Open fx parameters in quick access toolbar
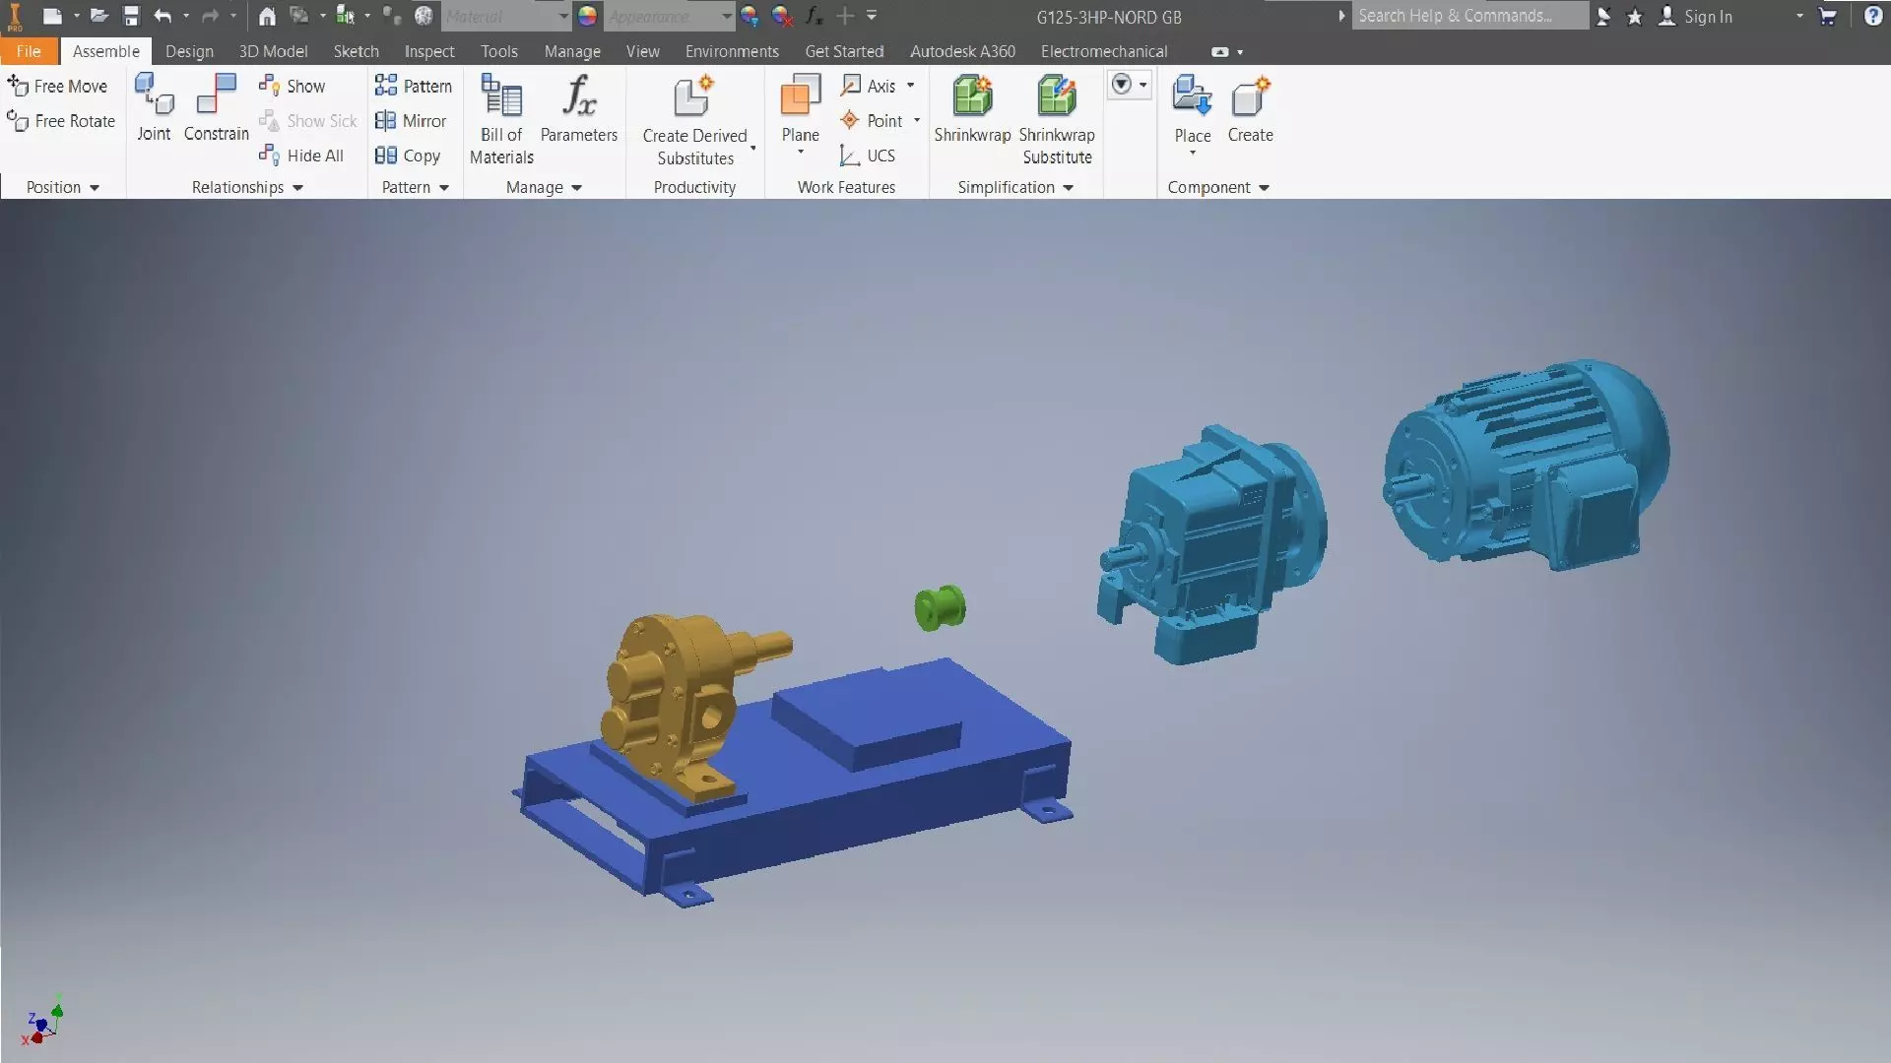This screenshot has width=1891, height=1063. point(814,16)
